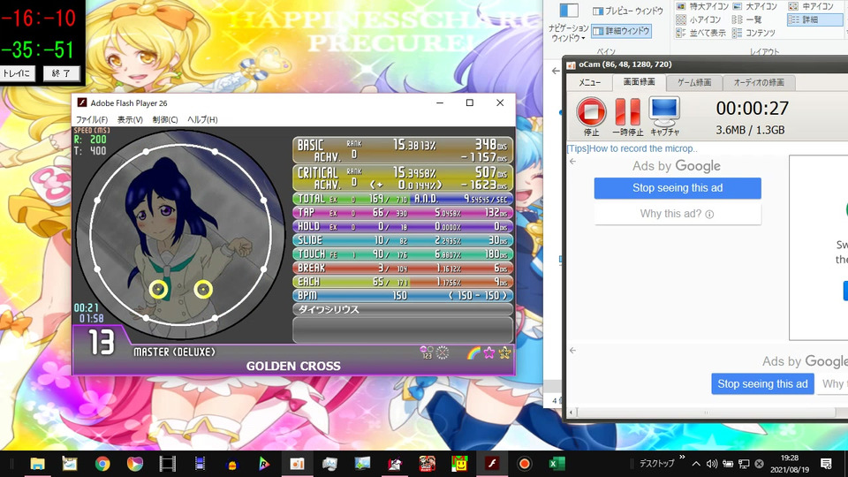This screenshot has width=848, height=477.
Task: Select 特大アイコン layout in Explorer
Action: (x=702, y=6)
